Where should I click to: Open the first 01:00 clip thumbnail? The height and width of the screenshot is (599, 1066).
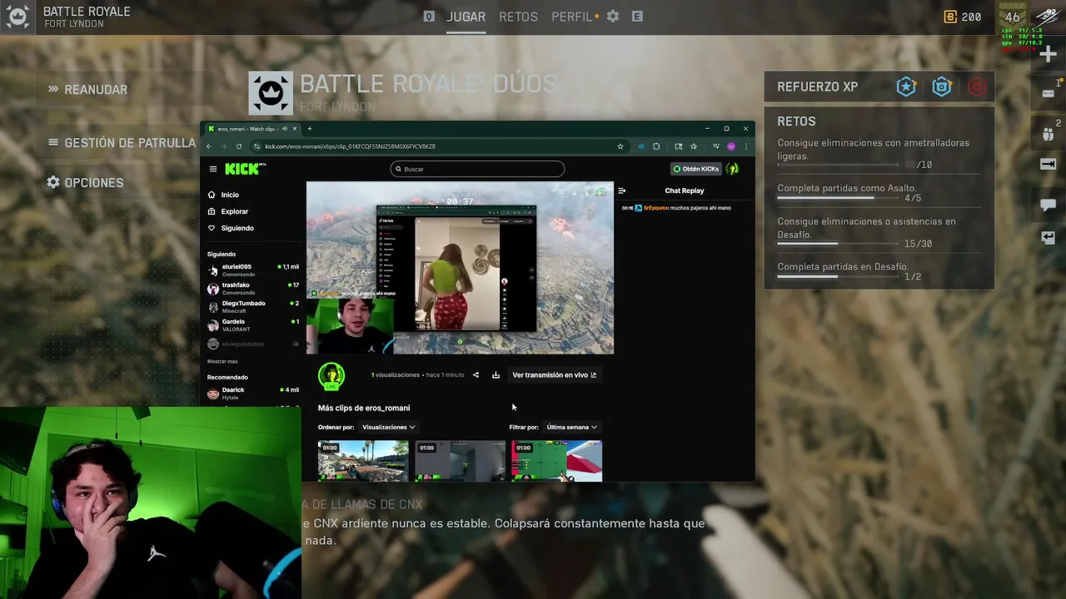(x=363, y=461)
